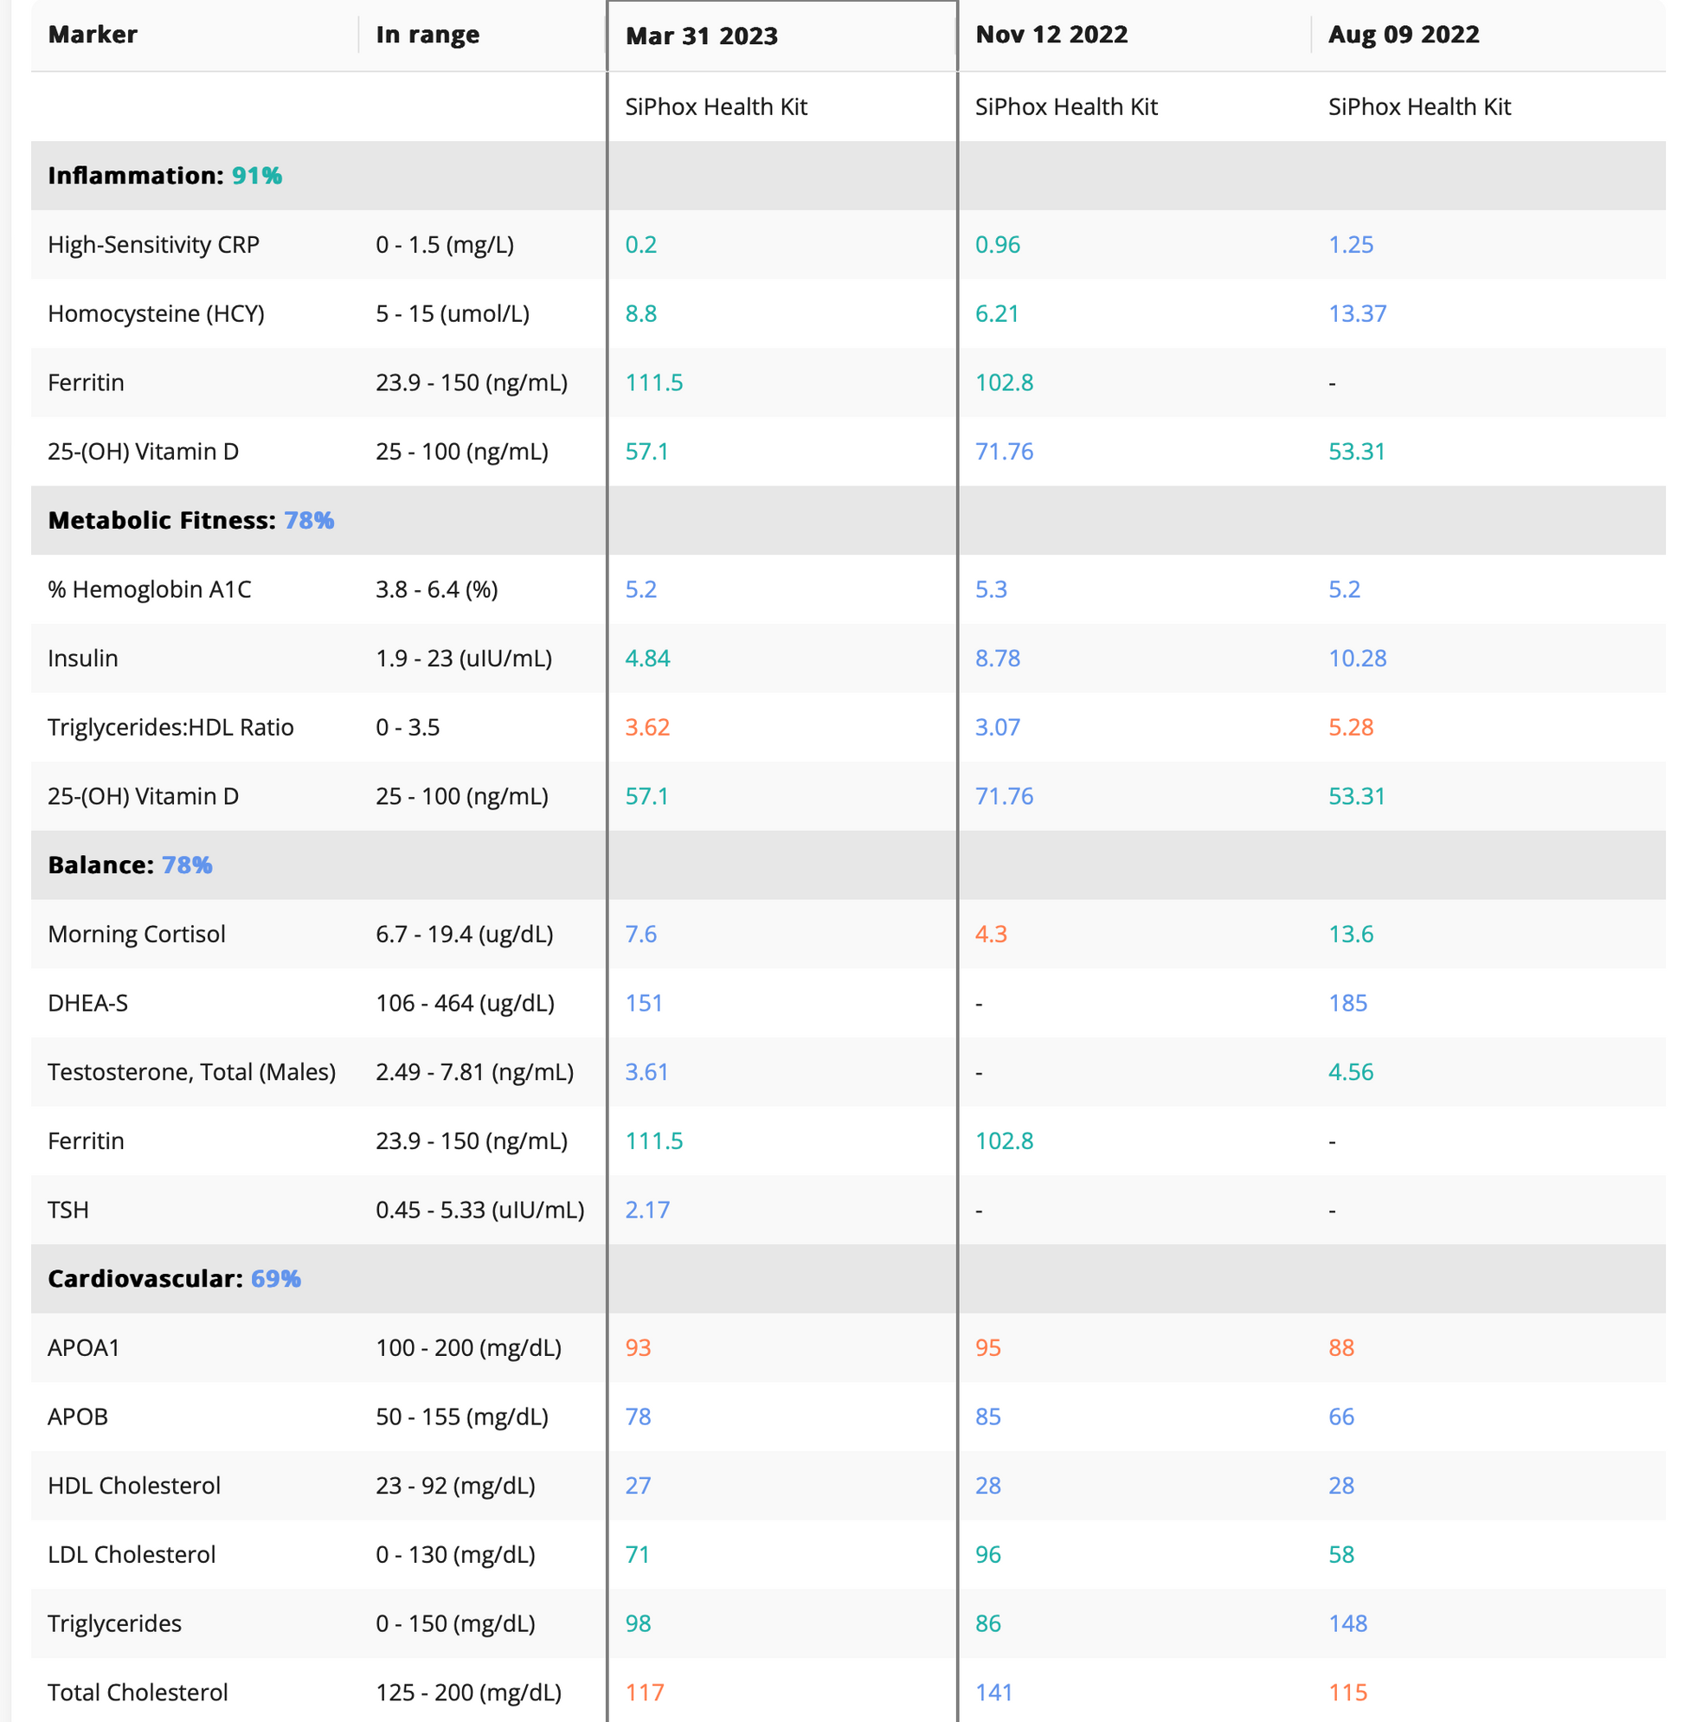1684x1722 pixels.
Task: Click the TSH value 2.17
Action: click(647, 1210)
